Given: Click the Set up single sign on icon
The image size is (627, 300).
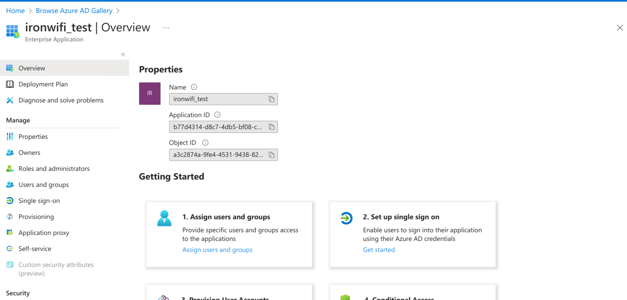Looking at the screenshot, I should 346,218.
